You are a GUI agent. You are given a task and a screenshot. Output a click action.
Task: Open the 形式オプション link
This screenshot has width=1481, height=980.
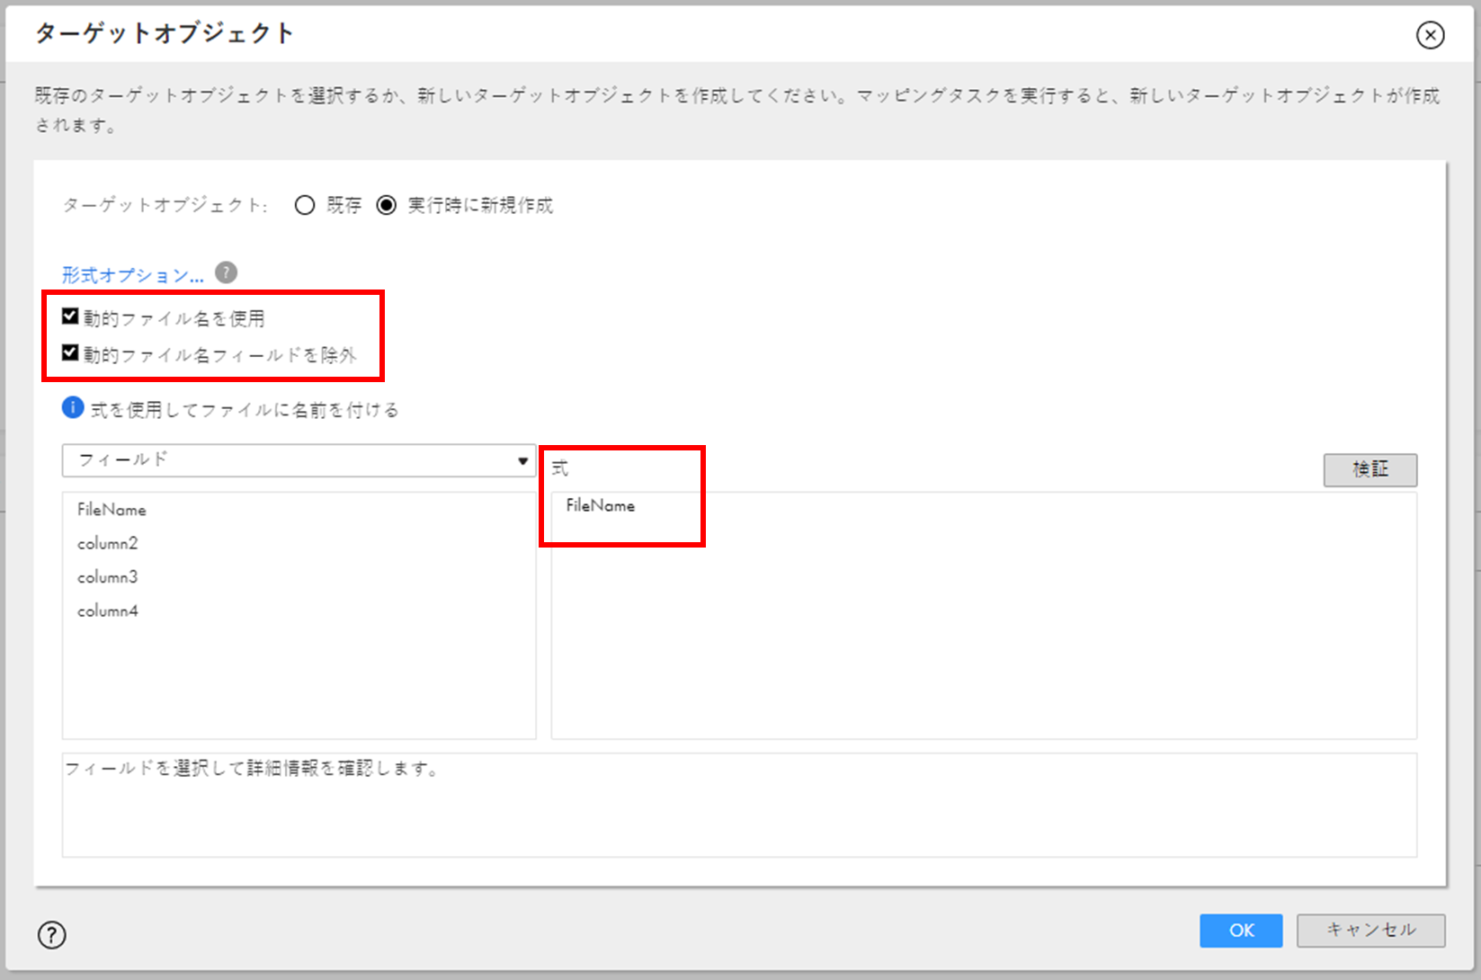[x=133, y=274]
